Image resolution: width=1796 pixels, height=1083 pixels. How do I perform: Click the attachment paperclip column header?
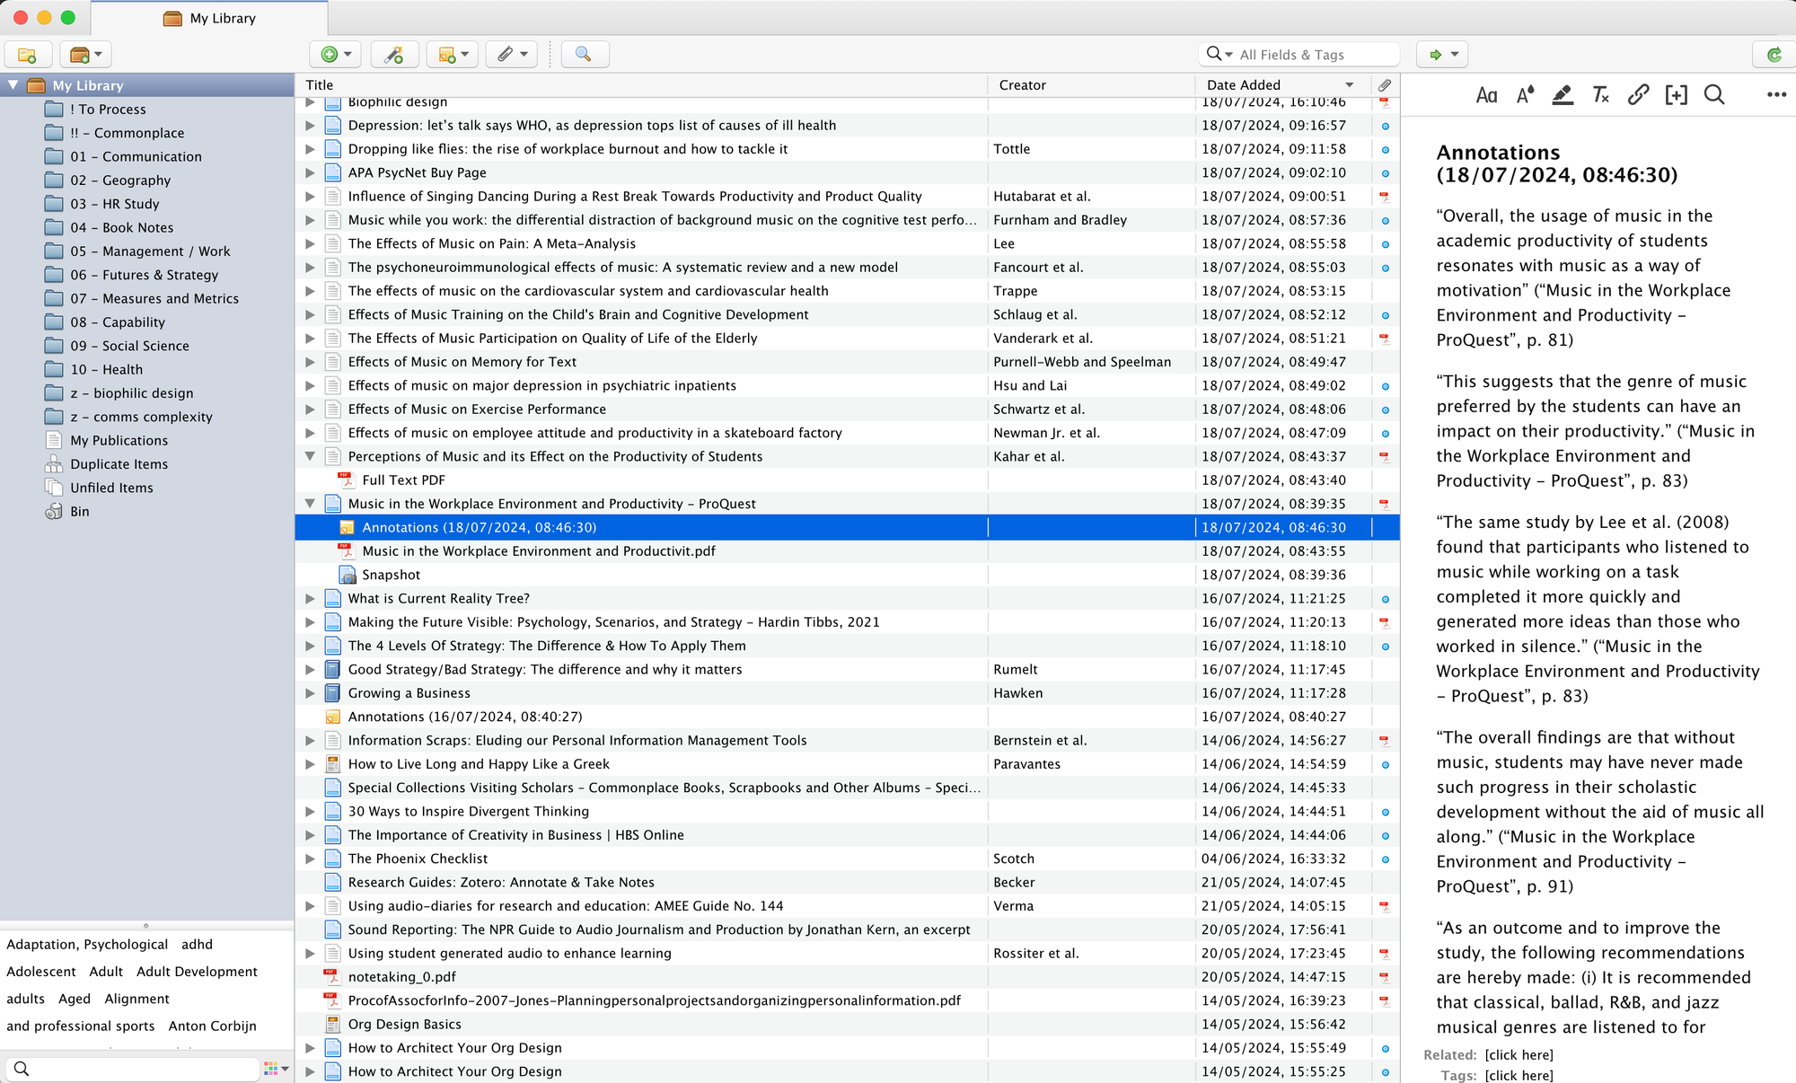tap(1385, 84)
